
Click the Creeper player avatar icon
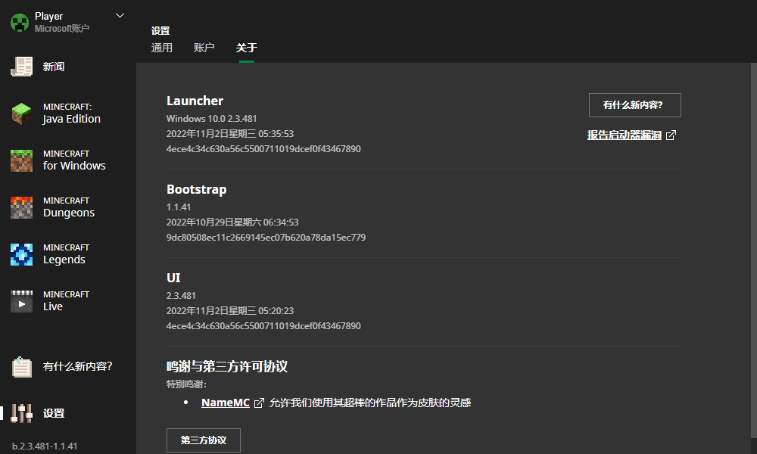click(20, 22)
